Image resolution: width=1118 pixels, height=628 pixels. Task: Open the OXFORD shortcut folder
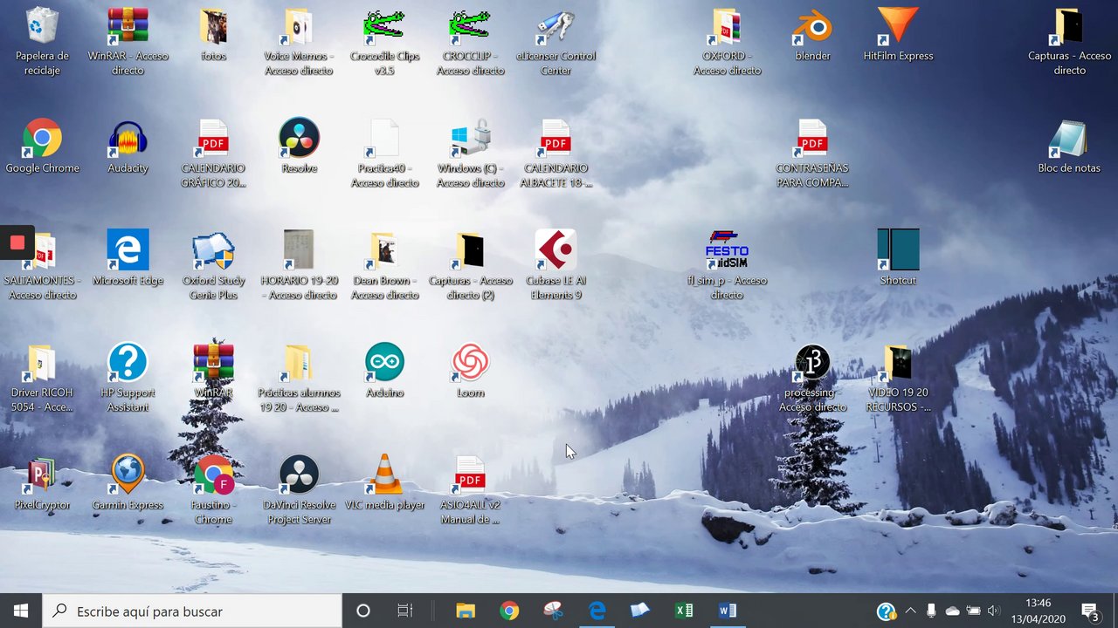pos(727,41)
